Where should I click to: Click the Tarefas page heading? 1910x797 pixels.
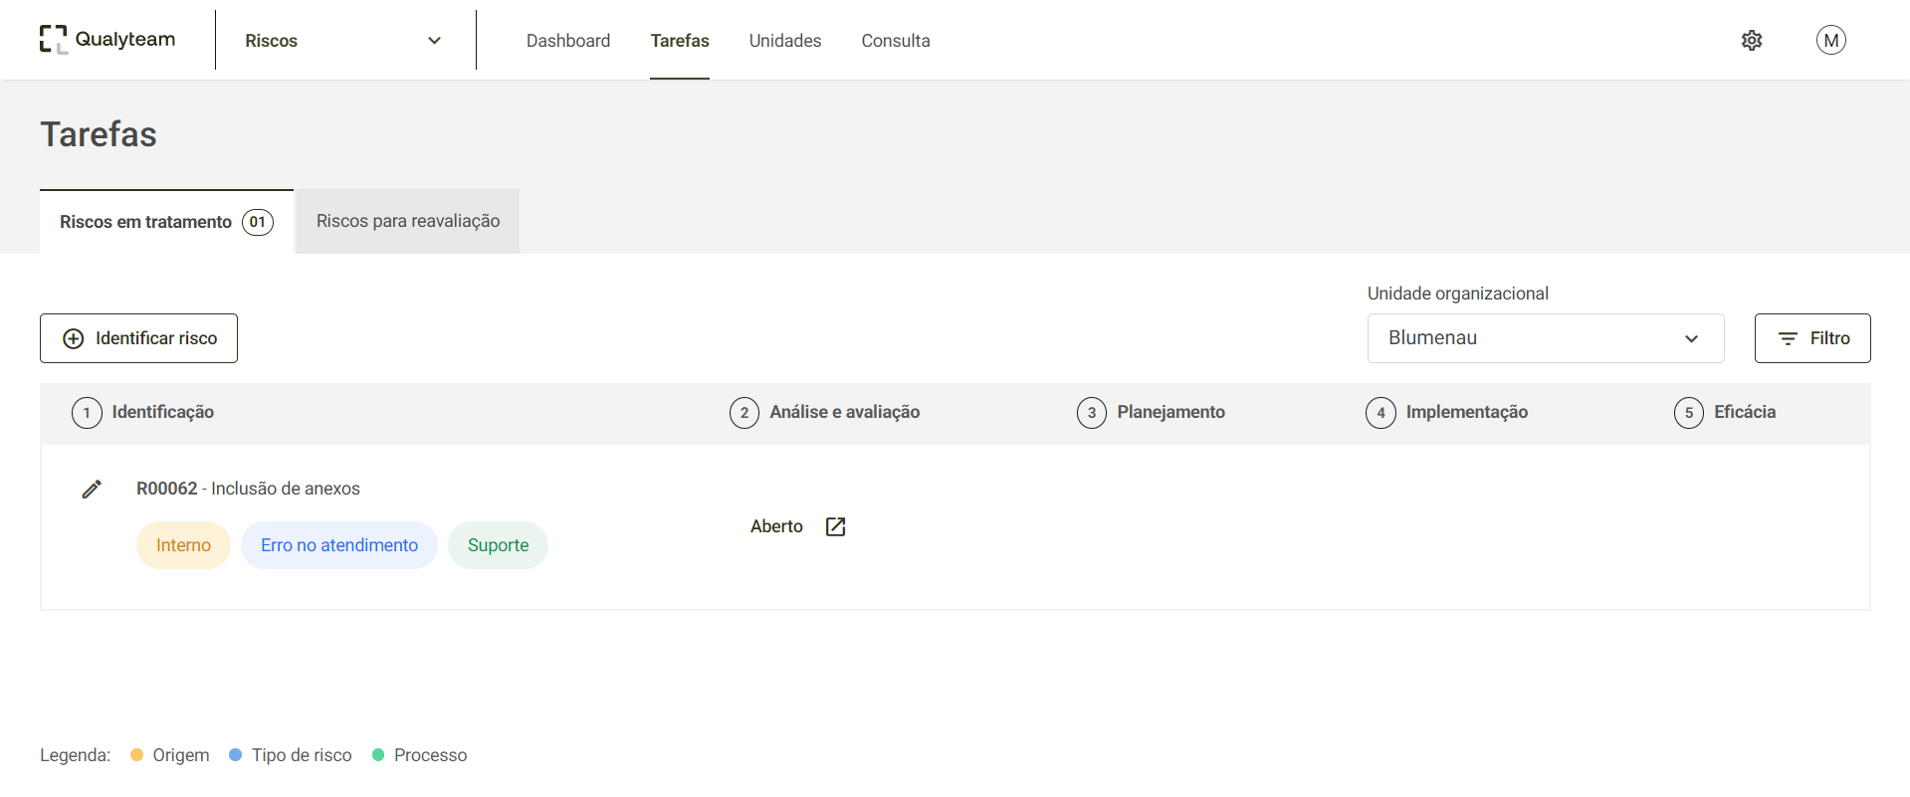tap(99, 134)
